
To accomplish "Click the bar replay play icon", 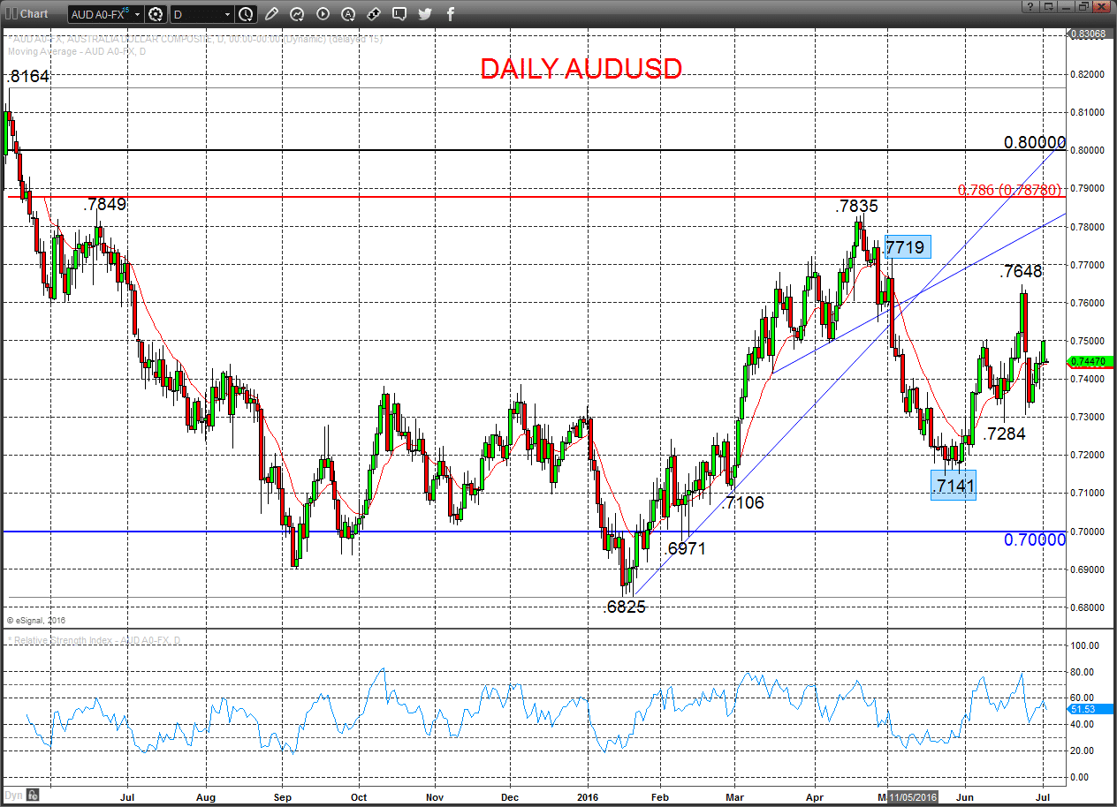I will pyautogui.click(x=323, y=14).
